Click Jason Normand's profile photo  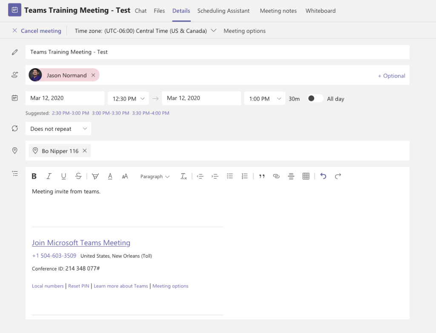[x=35, y=75]
